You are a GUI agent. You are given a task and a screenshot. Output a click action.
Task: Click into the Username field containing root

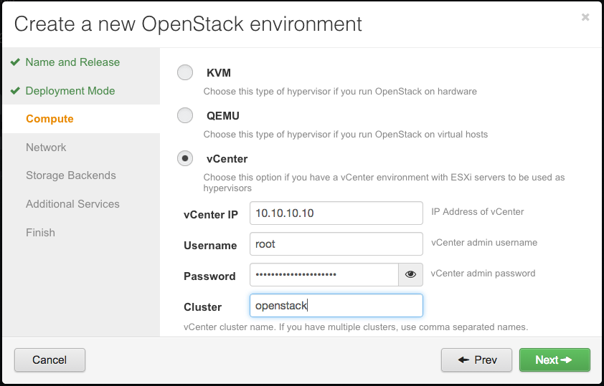coord(336,243)
